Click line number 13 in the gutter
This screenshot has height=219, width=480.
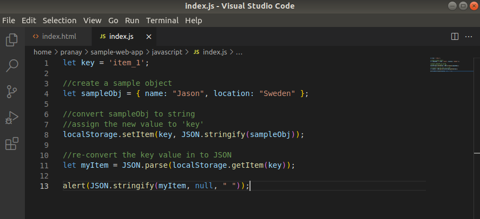click(44, 186)
